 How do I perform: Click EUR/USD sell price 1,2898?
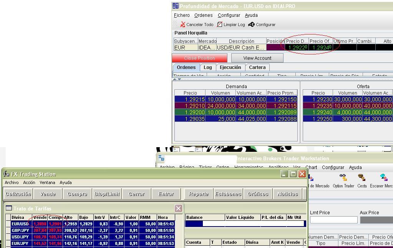pos(40,224)
